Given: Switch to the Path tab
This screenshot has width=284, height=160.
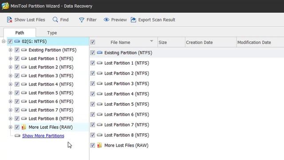Looking at the screenshot, I should click(x=20, y=32).
